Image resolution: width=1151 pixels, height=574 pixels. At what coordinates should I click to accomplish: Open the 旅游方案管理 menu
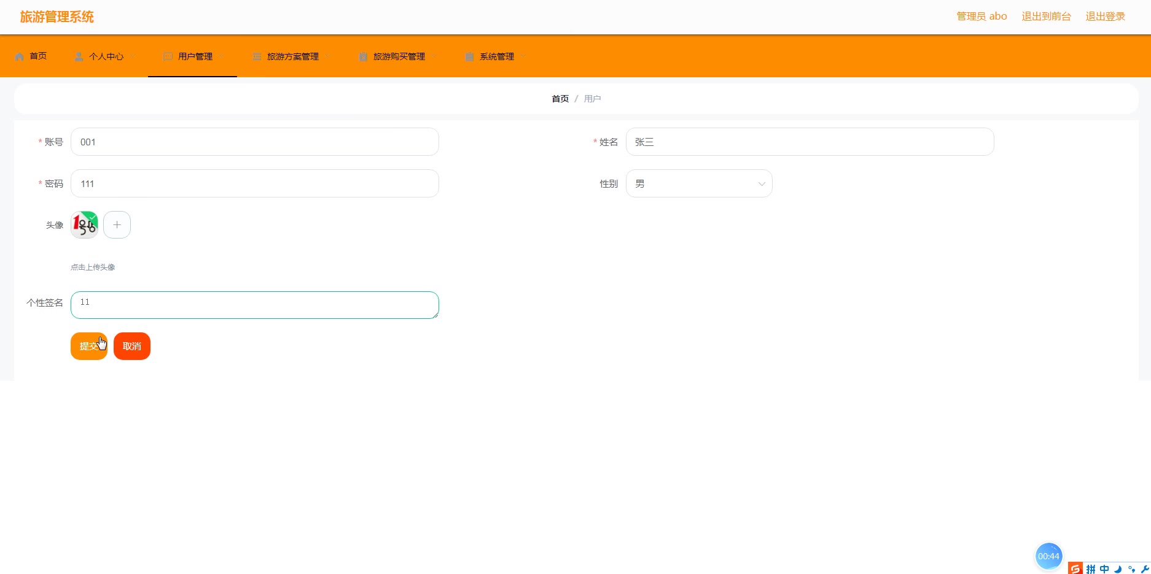(x=293, y=56)
